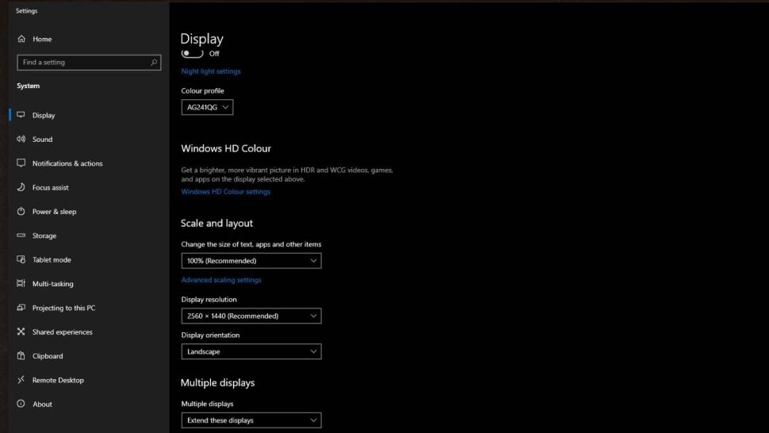The height and width of the screenshot is (433, 769).
Task: Go to Notifications & actions settings
Action: click(x=67, y=163)
